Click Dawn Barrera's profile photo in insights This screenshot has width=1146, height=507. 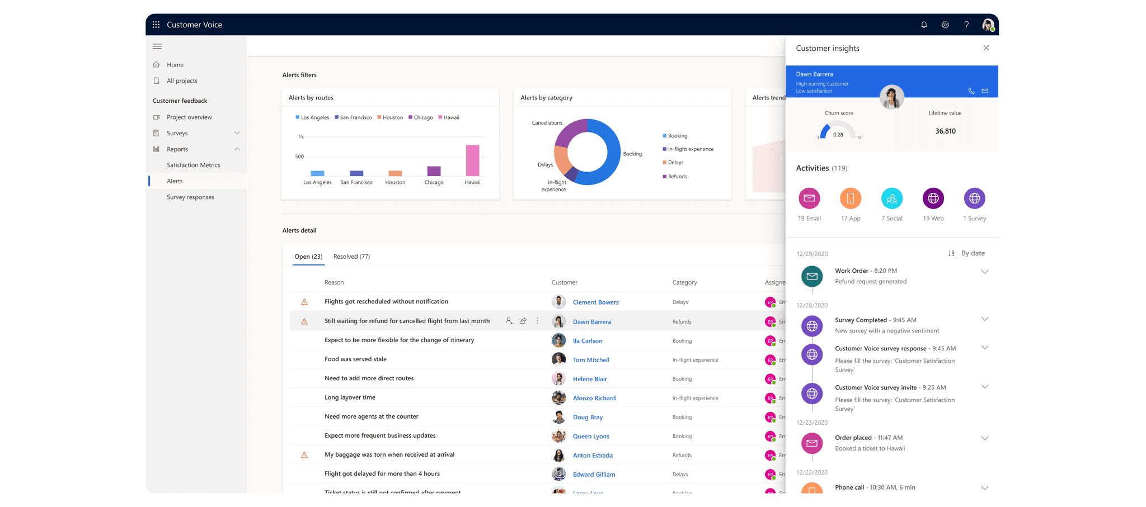pos(892,97)
